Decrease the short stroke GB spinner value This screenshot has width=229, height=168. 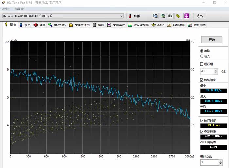point(216,73)
